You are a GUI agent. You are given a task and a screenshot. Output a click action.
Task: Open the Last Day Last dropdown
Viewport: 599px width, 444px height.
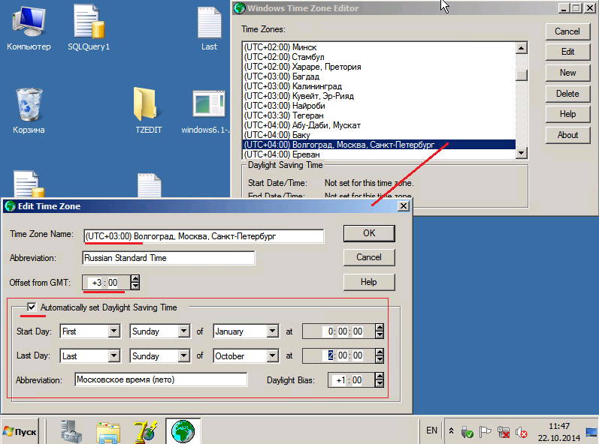(113, 355)
